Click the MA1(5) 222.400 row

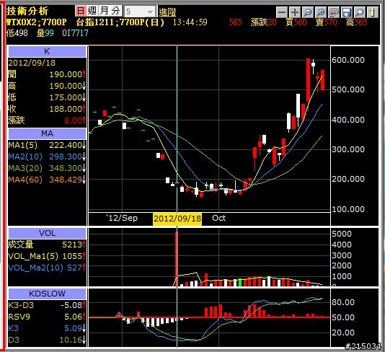pos(47,145)
